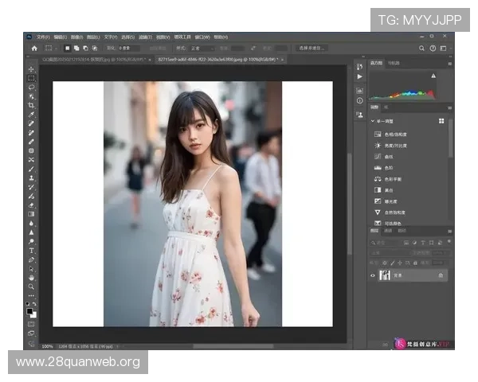478x382 pixels.
Task: Add a Curves adjustment (曲线)
Action: tap(389, 157)
